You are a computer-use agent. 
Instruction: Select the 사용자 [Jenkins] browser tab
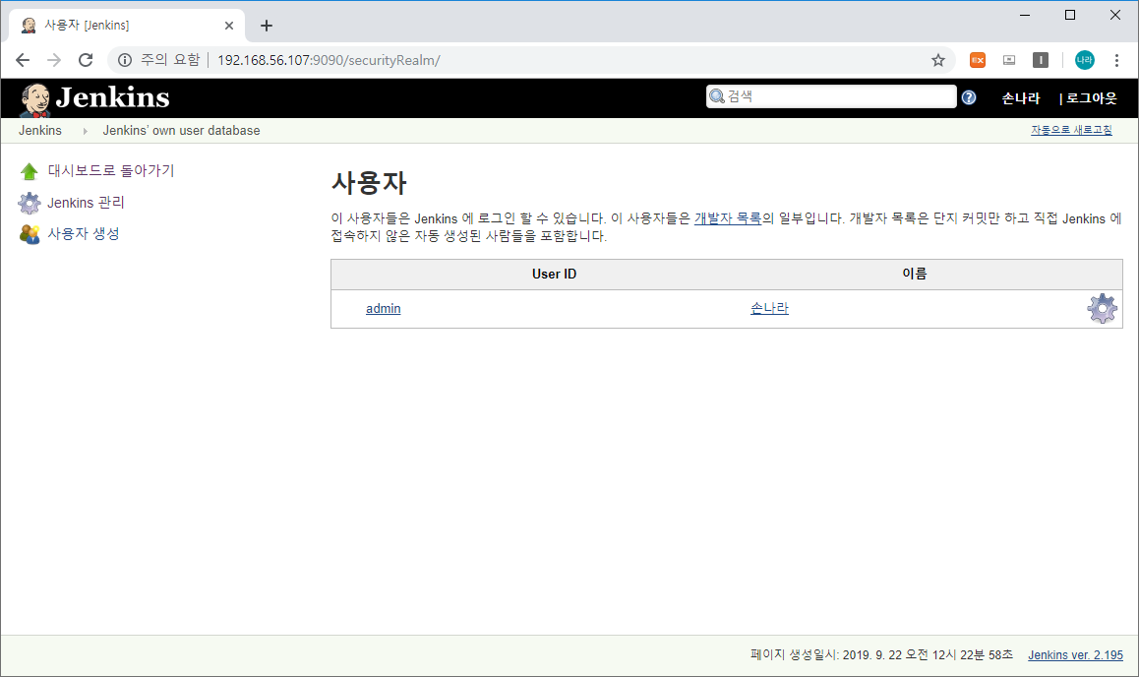[x=127, y=26]
